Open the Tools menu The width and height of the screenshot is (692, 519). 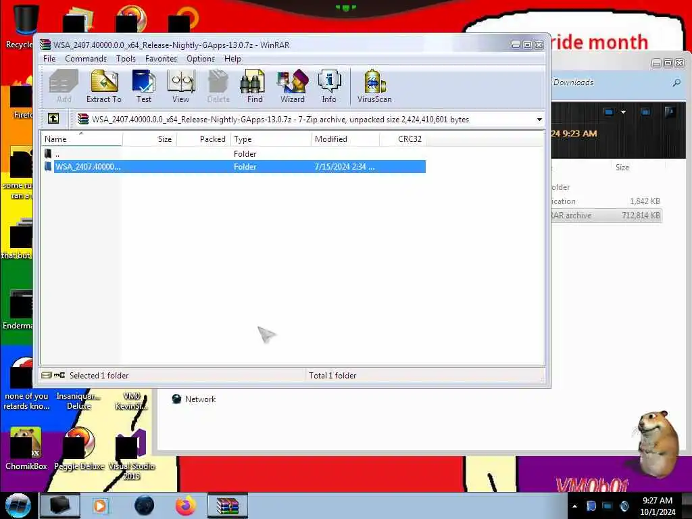point(126,59)
